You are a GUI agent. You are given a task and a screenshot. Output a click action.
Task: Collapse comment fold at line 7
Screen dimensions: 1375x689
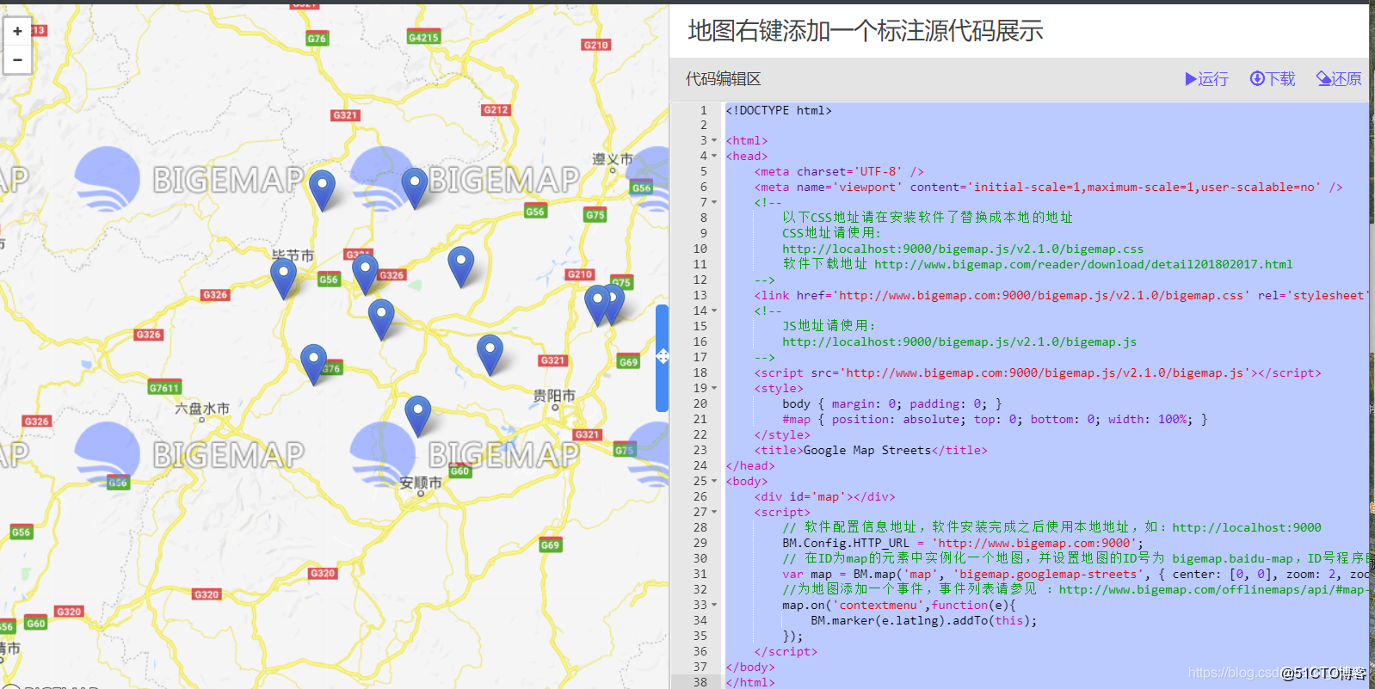coord(714,202)
